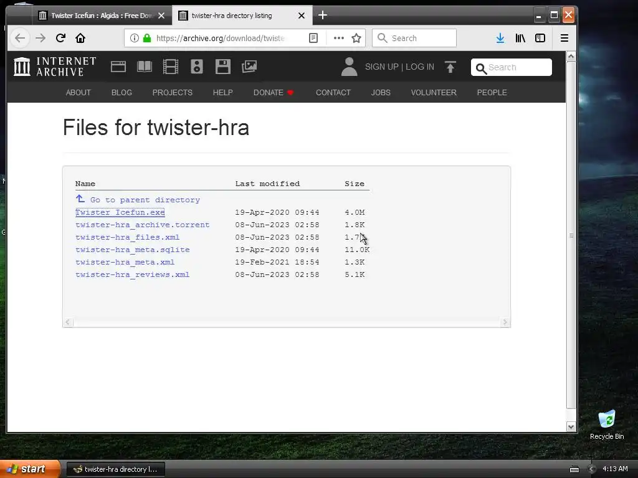This screenshot has height=478, width=638.
Task: Open twister-hra_meta.sqlite link
Action: [133, 250]
